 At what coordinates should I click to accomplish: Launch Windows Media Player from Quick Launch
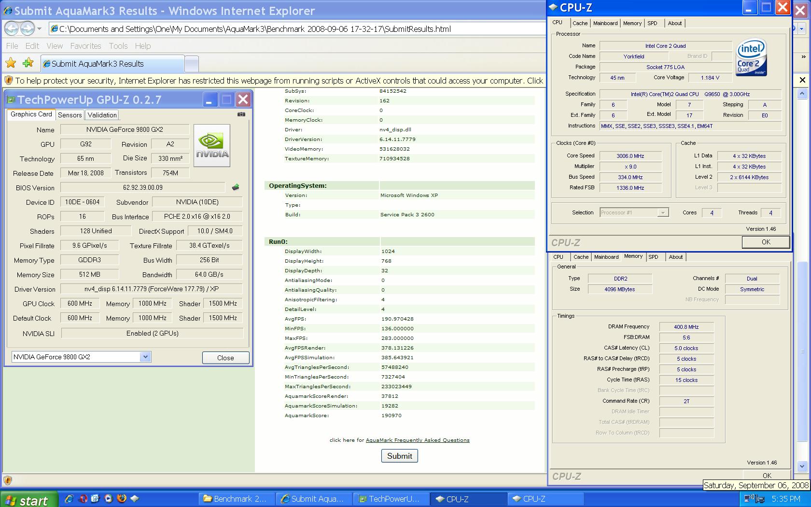click(108, 498)
